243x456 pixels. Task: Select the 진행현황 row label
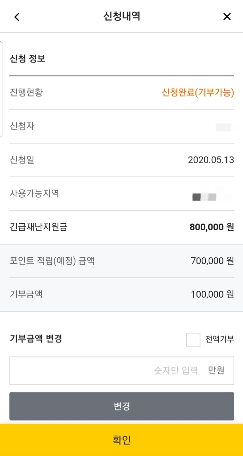tap(26, 92)
